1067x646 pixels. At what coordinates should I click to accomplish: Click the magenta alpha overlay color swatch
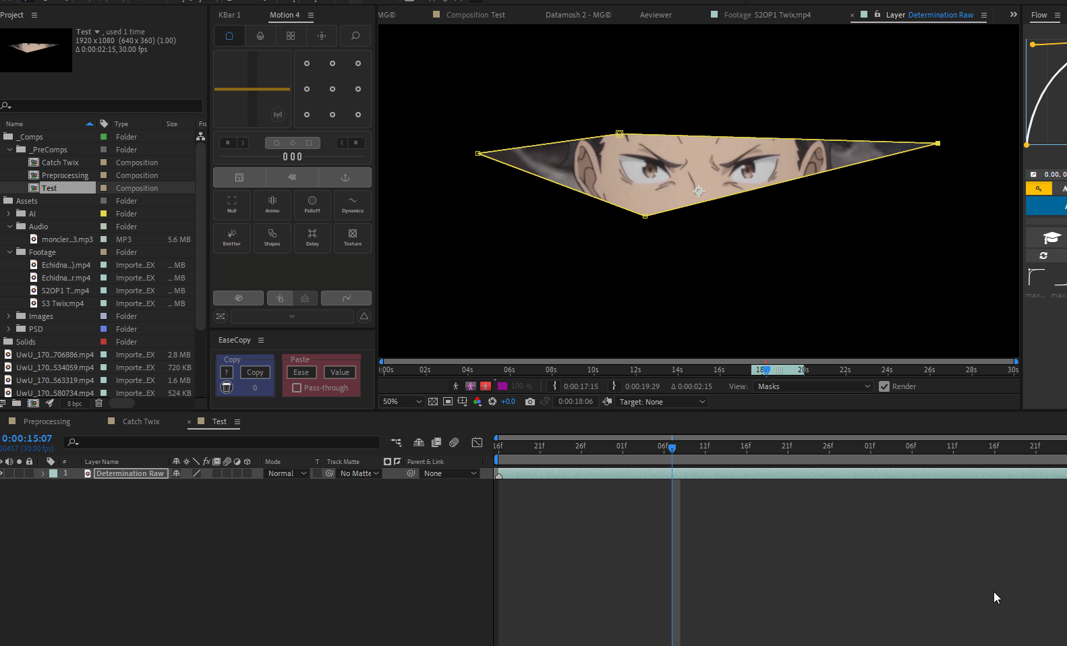(x=502, y=386)
